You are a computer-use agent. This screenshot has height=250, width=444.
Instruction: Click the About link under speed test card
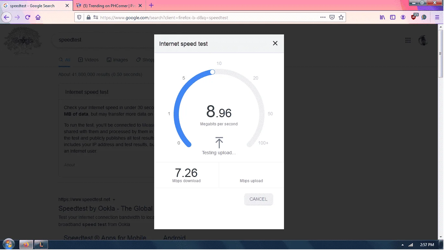(69, 165)
